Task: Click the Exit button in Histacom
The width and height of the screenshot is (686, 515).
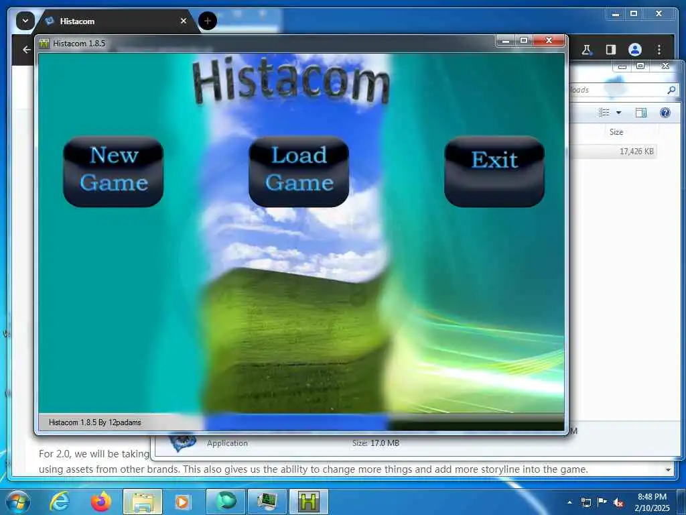Action: pyautogui.click(x=494, y=172)
